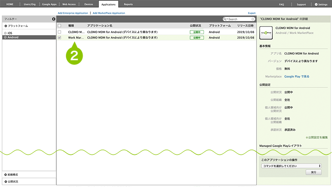Open the Users/Org tab
The height and width of the screenshot is (187, 332).
tap(30, 4)
